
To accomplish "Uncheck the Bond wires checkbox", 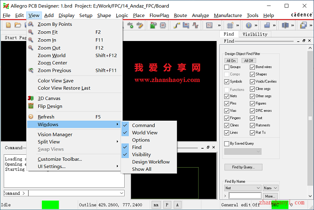I will coord(252,67).
